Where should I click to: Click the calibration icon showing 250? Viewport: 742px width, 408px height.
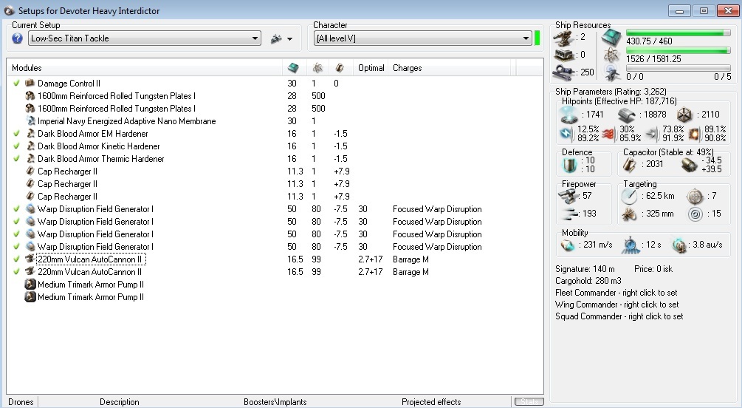(x=564, y=72)
